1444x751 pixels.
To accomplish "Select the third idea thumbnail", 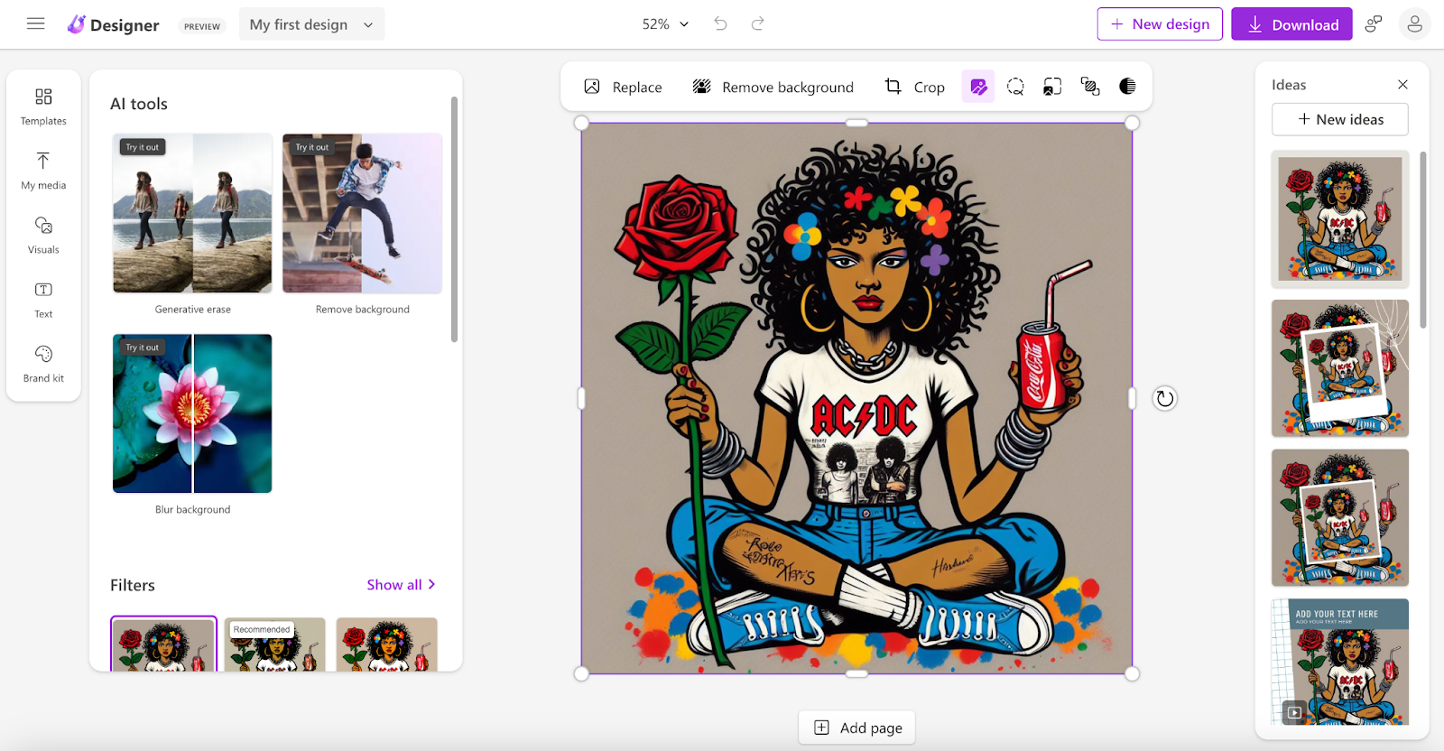I will coord(1340,518).
